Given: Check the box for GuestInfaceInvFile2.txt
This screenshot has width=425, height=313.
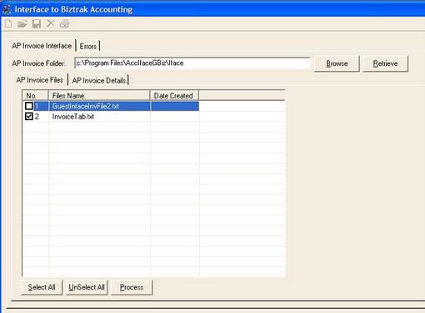Looking at the screenshot, I should (x=29, y=106).
